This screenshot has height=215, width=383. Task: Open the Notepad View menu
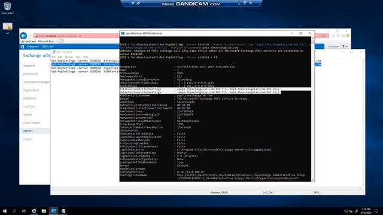(78, 57)
